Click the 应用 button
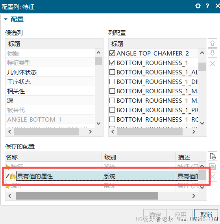220x224 pixels. [x=181, y=215]
